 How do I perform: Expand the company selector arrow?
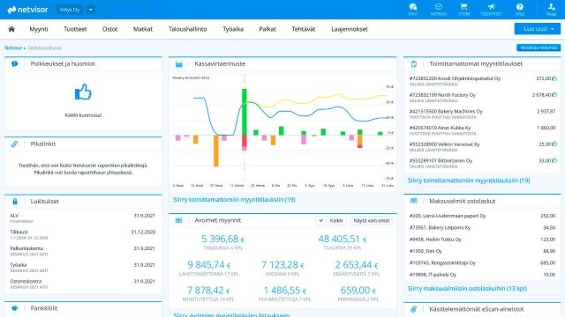click(90, 10)
